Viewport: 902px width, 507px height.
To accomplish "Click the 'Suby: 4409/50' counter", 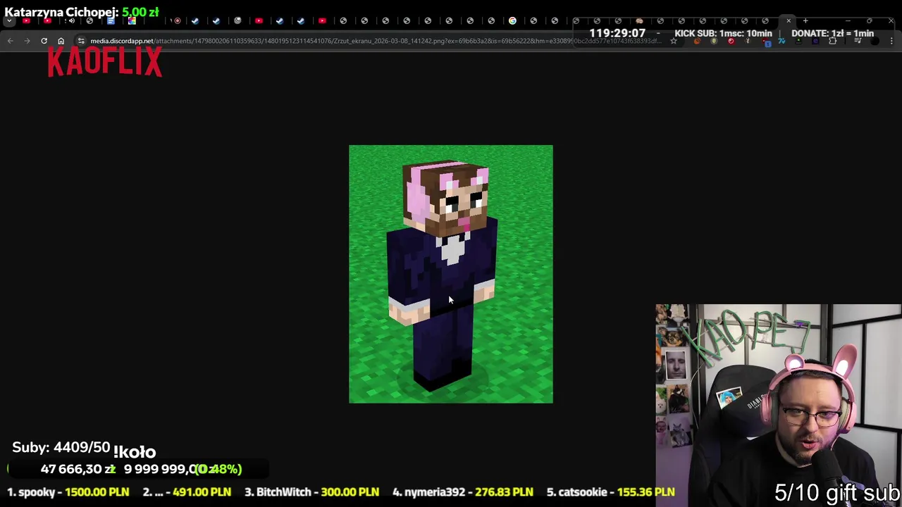I will point(61,448).
